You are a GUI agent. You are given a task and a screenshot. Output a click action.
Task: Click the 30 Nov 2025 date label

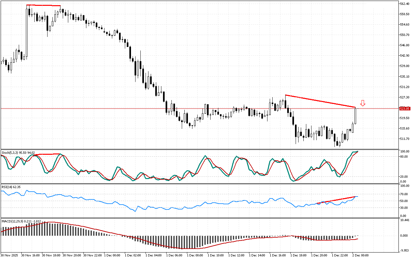click(9, 255)
